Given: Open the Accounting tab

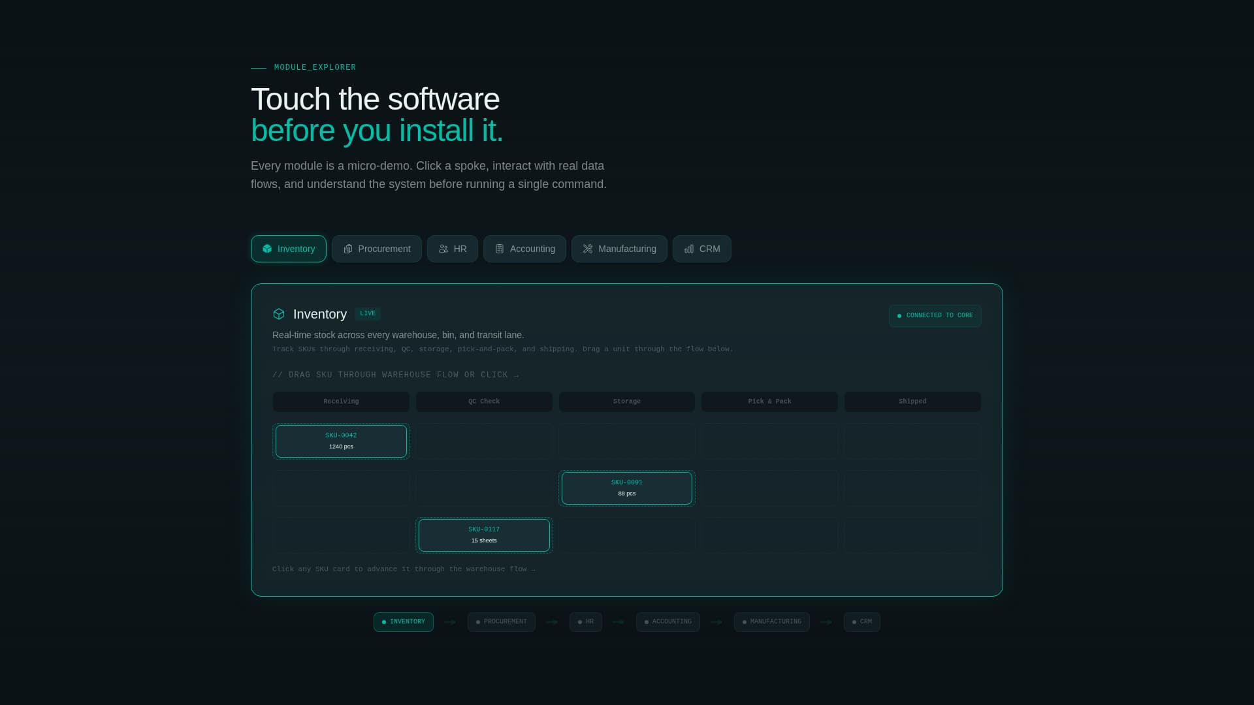Looking at the screenshot, I should tap(524, 249).
